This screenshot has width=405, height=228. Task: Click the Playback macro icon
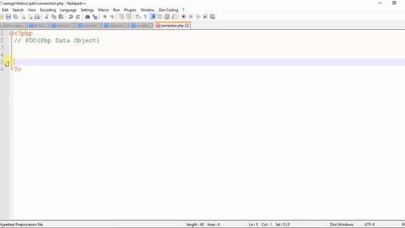198,17
